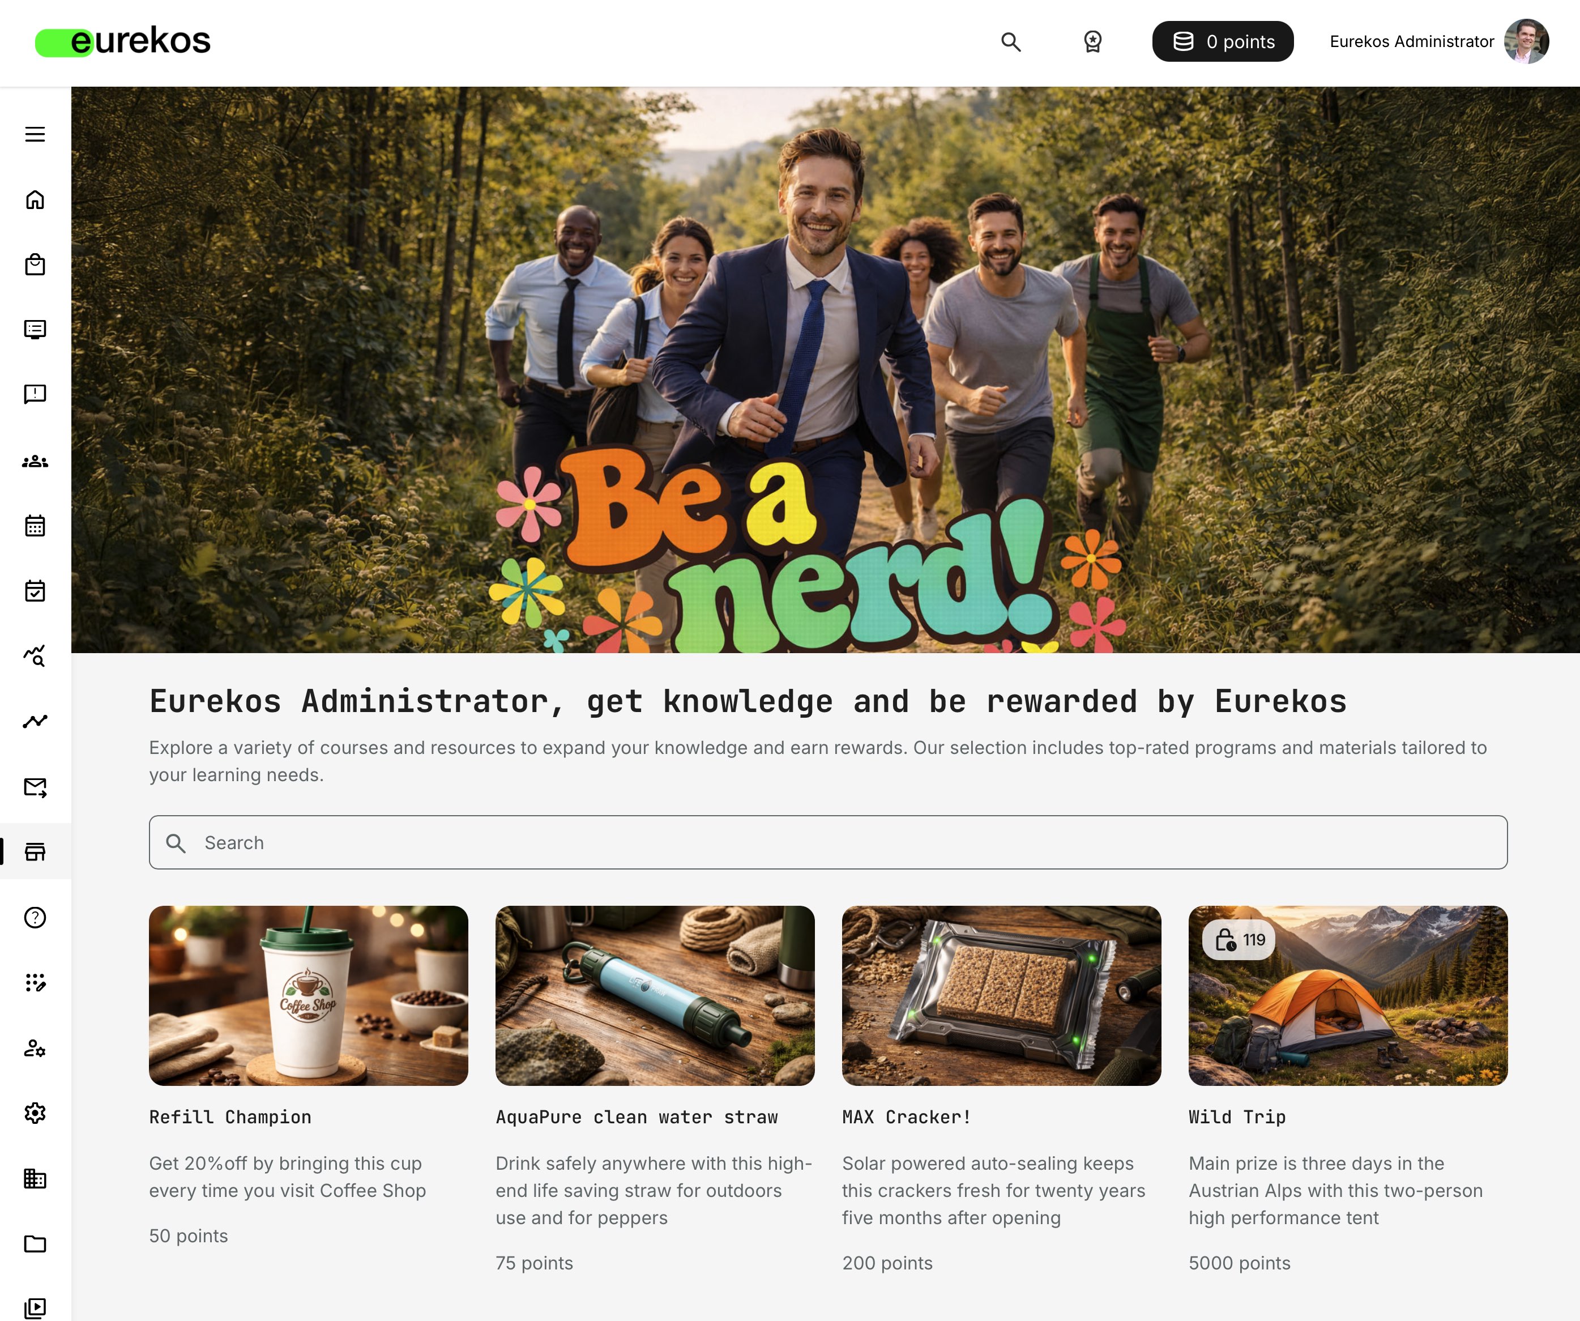Open the Wild Trip tent thumbnail

(1347, 995)
